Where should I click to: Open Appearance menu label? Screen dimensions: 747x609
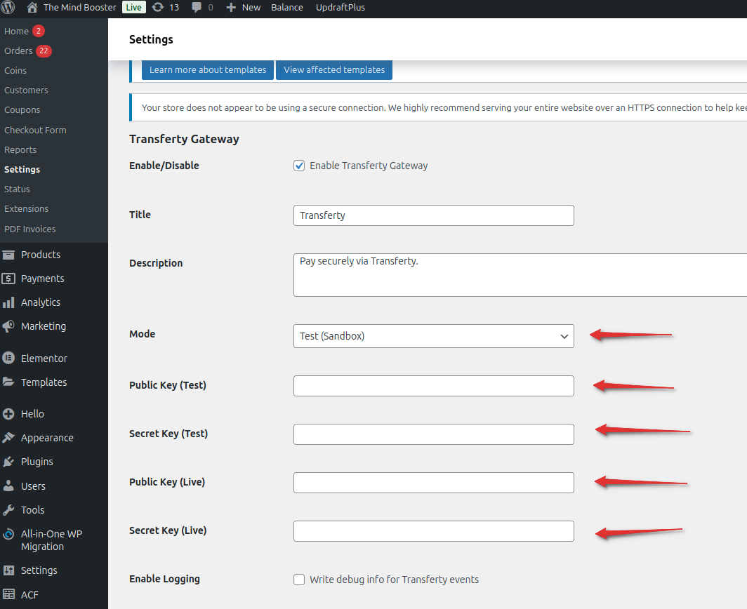(x=47, y=438)
